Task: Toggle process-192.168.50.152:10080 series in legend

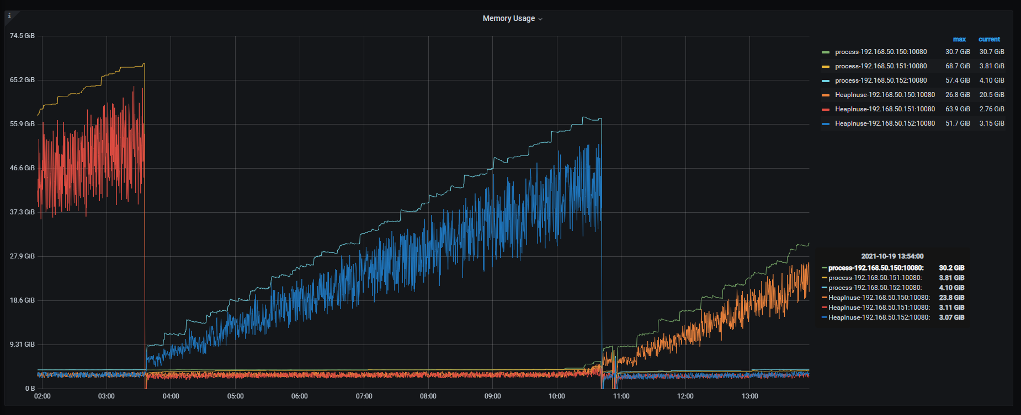Action: [x=881, y=80]
